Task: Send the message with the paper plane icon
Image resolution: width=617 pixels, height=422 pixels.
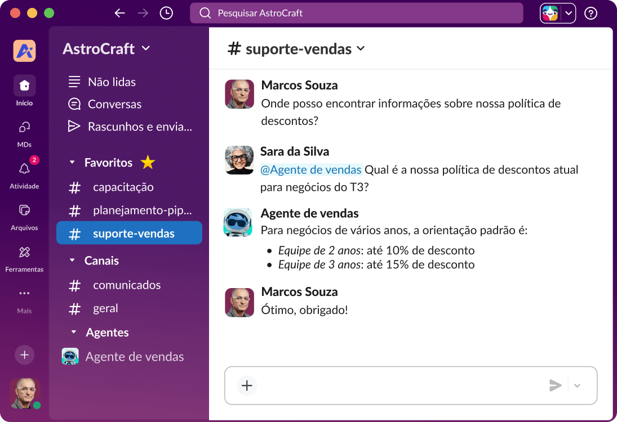Action: [555, 385]
